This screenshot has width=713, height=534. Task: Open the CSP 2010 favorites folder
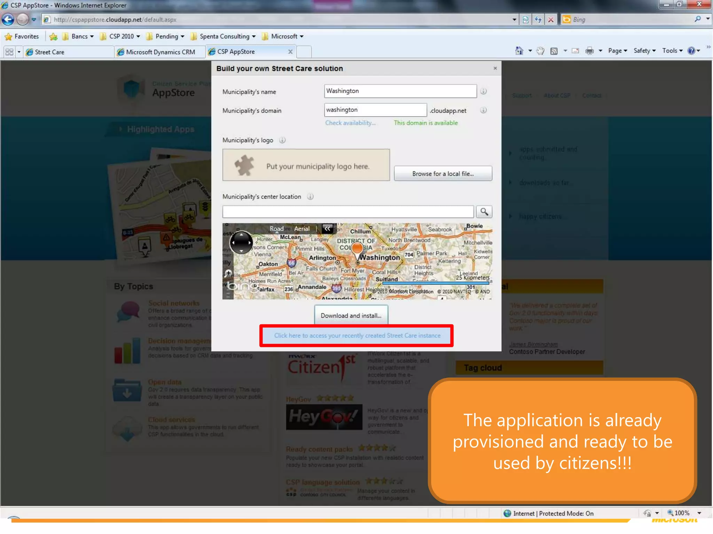120,36
